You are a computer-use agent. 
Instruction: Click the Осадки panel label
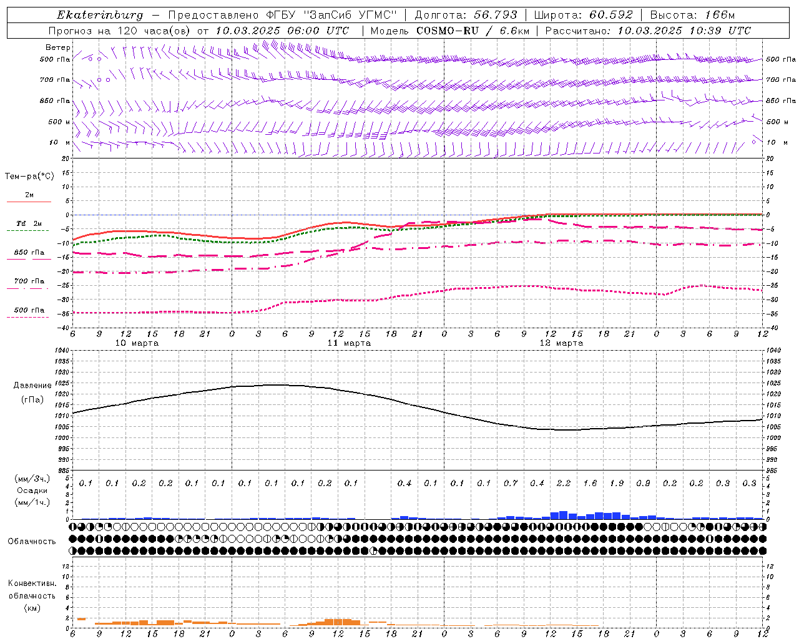tap(32, 490)
